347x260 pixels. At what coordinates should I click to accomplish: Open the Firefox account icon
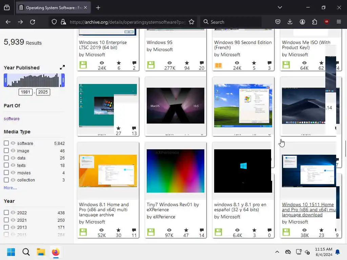click(302, 22)
